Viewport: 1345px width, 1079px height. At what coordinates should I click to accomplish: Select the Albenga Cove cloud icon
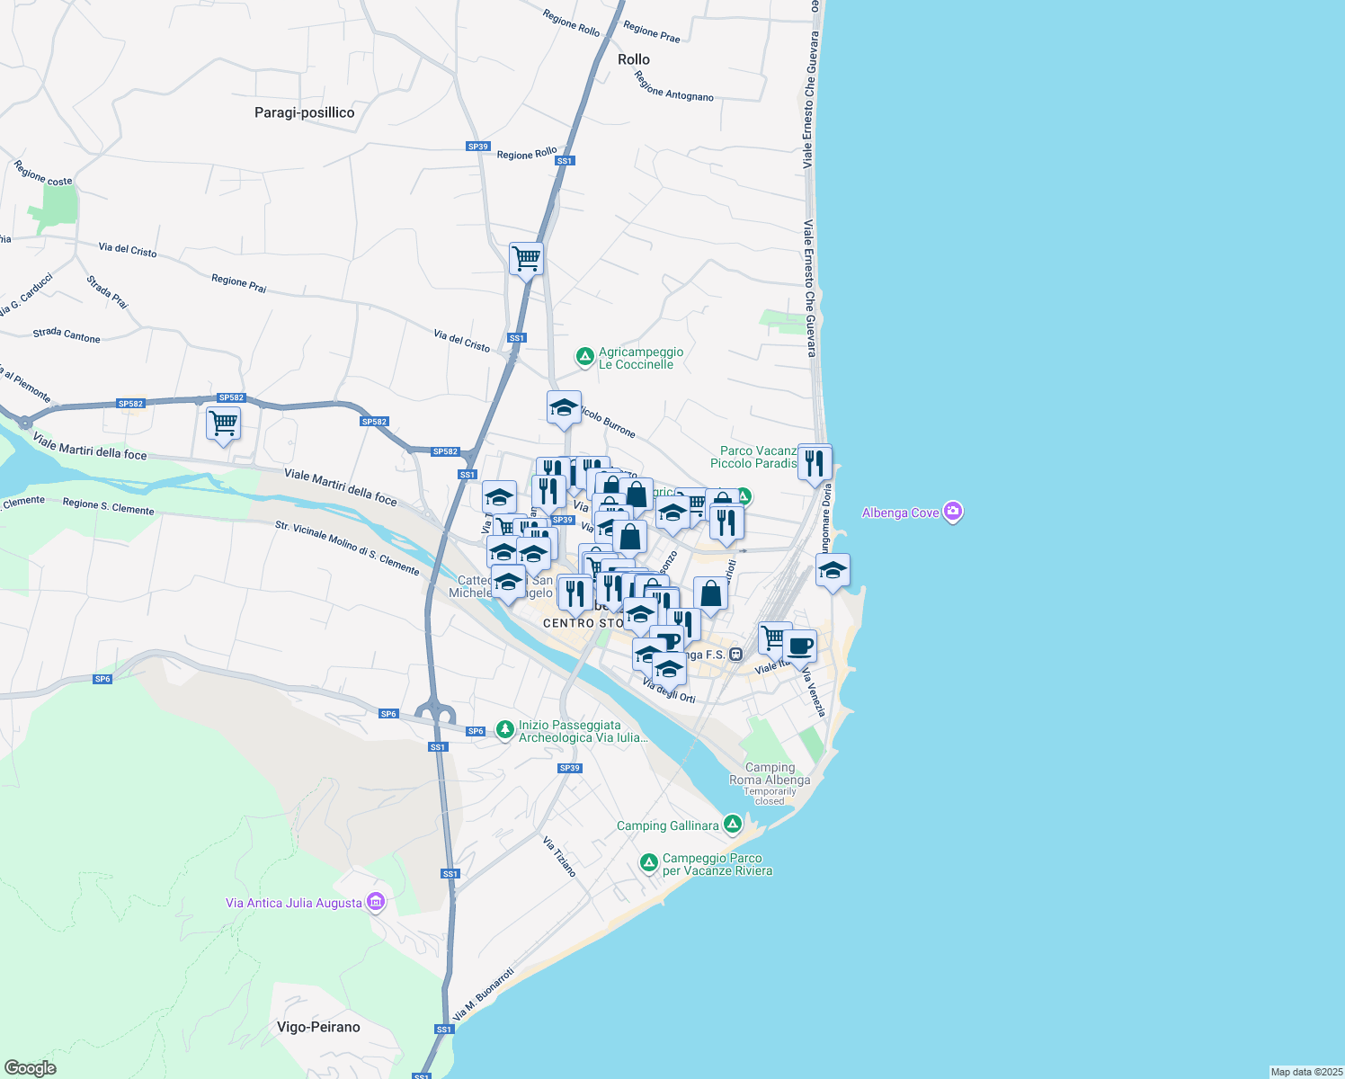pos(954,512)
